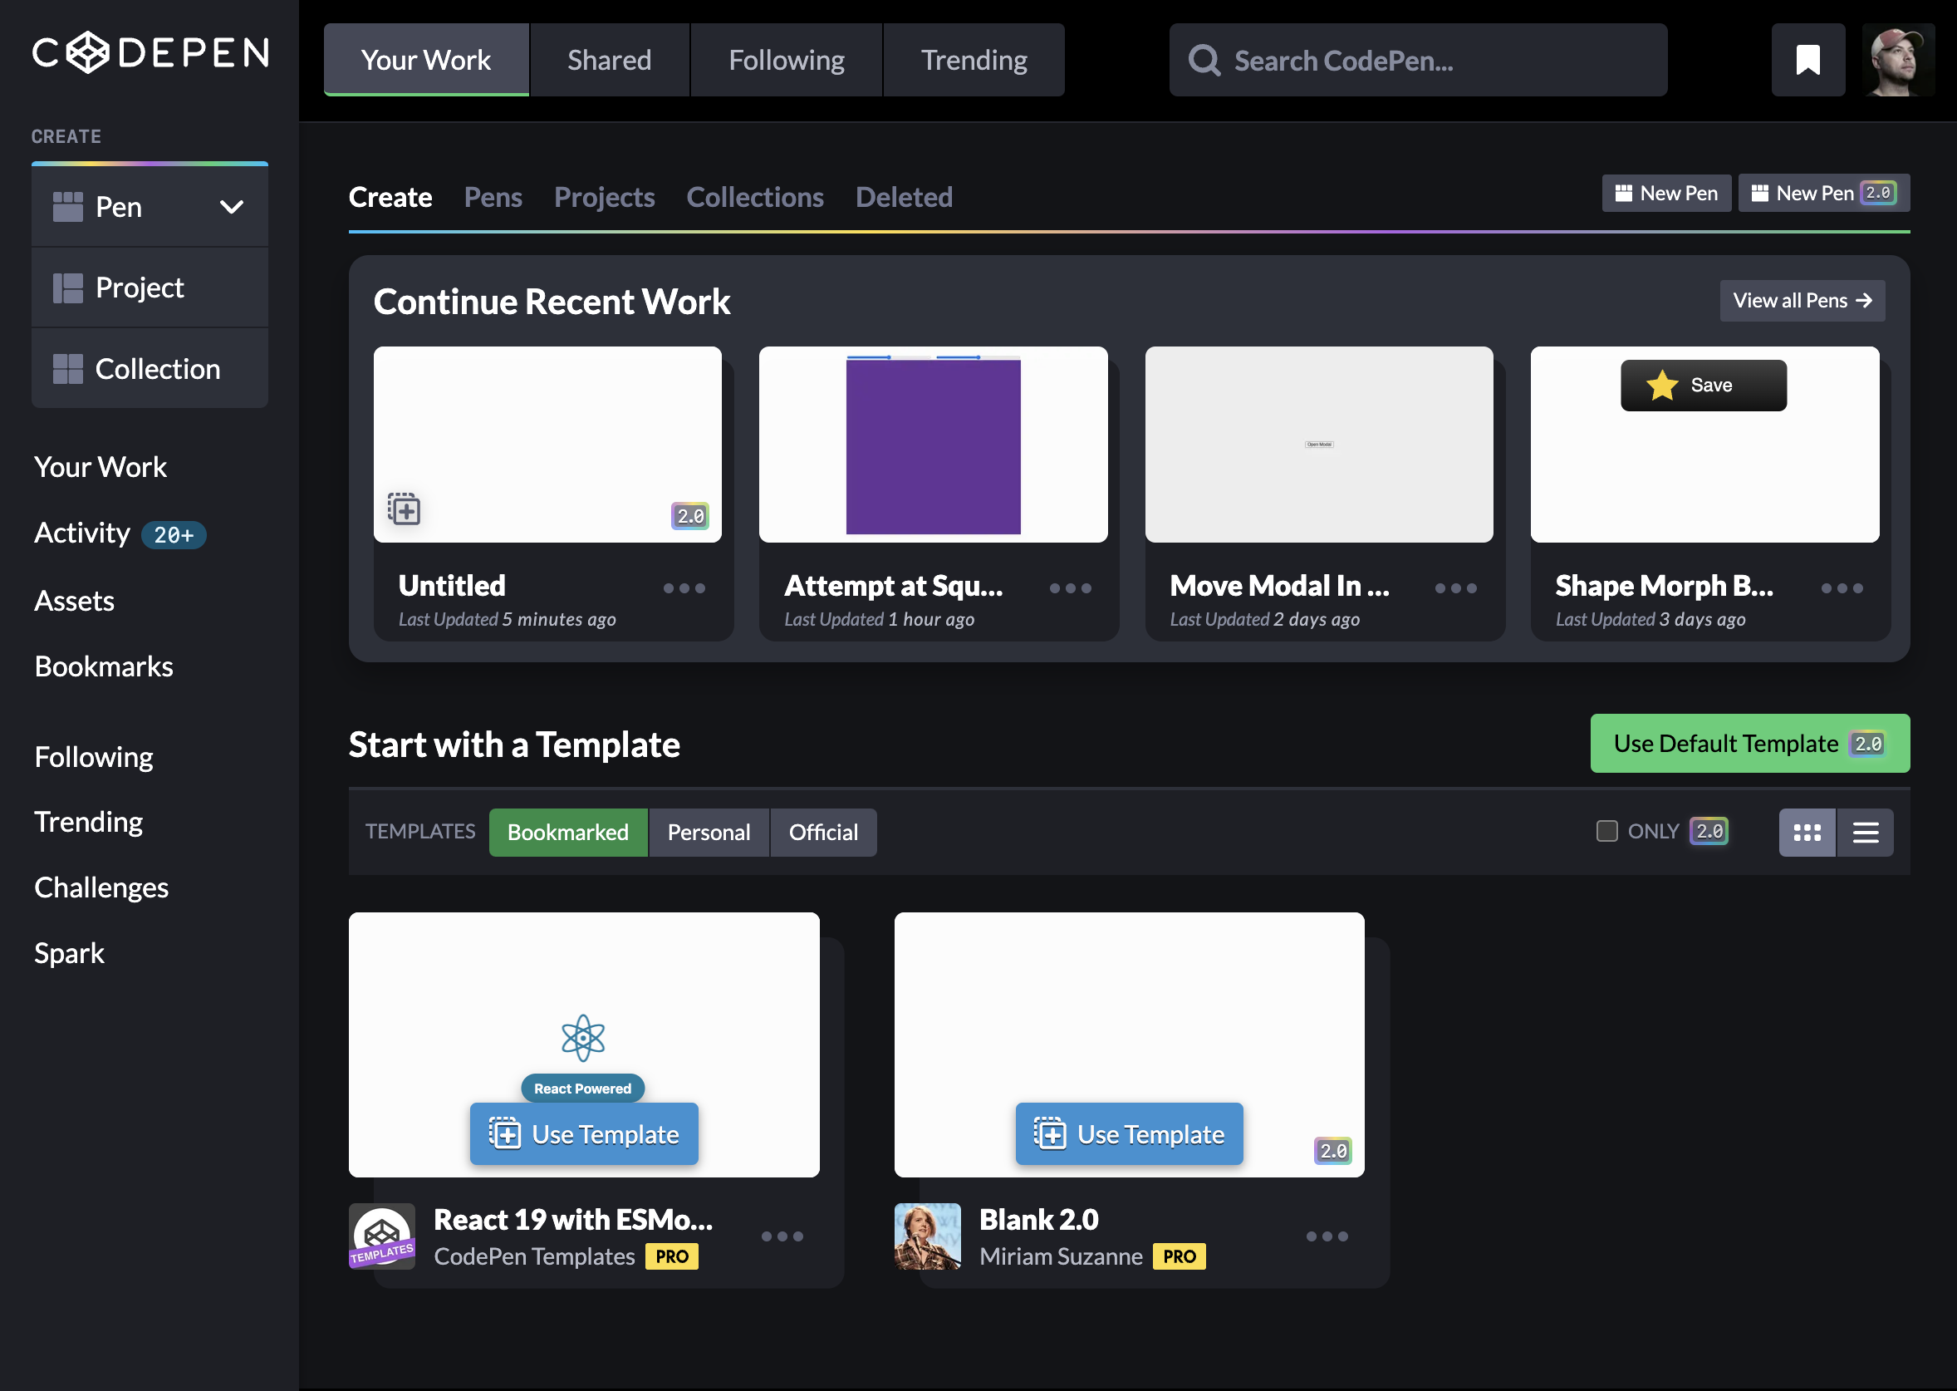Switch templates to list view

point(1866,833)
